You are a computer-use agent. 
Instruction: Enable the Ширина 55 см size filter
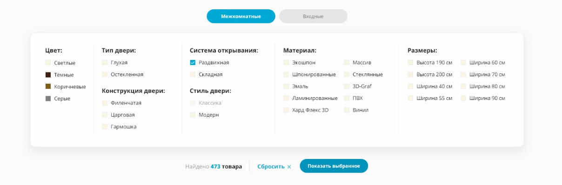point(410,98)
